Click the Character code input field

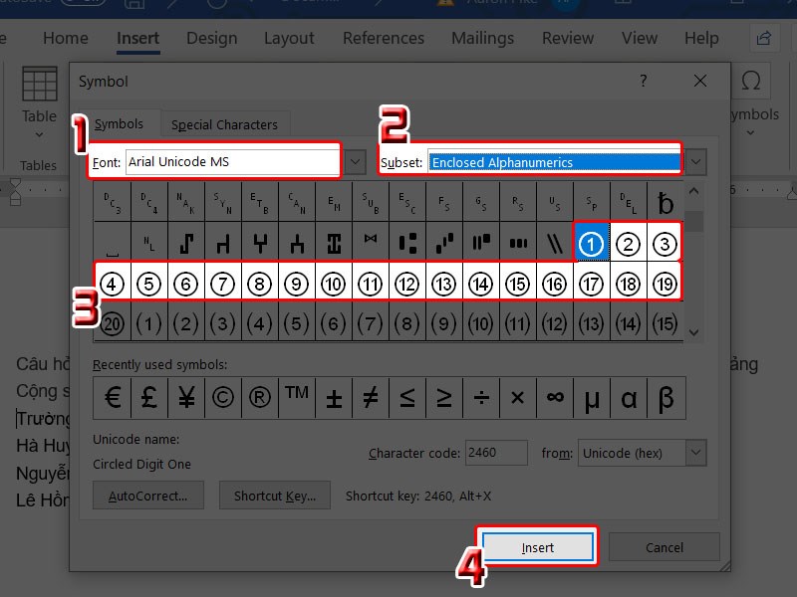[496, 453]
